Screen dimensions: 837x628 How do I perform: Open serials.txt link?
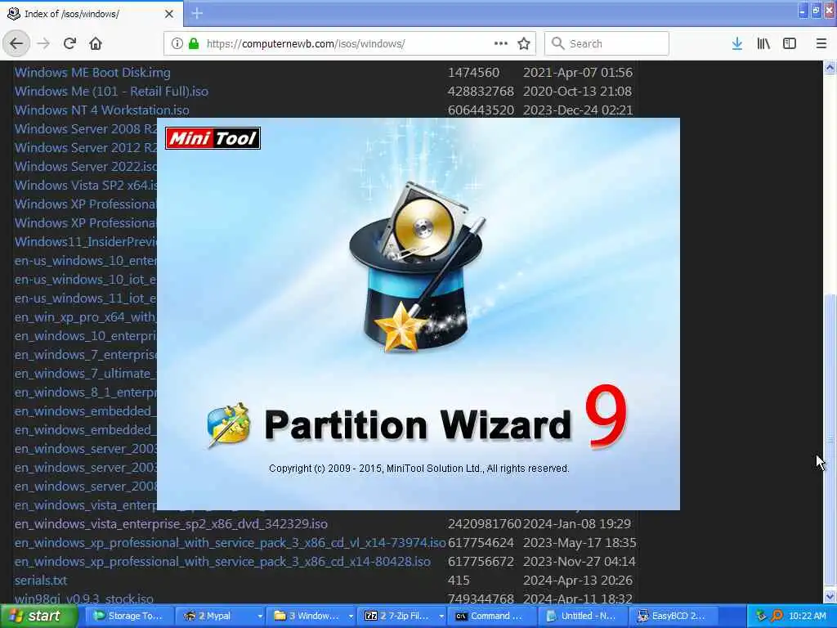click(x=41, y=581)
